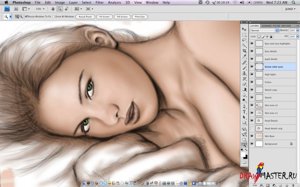The height and width of the screenshot is (187, 300).
Task: Switch to the Channels tab
Action: point(266,26)
